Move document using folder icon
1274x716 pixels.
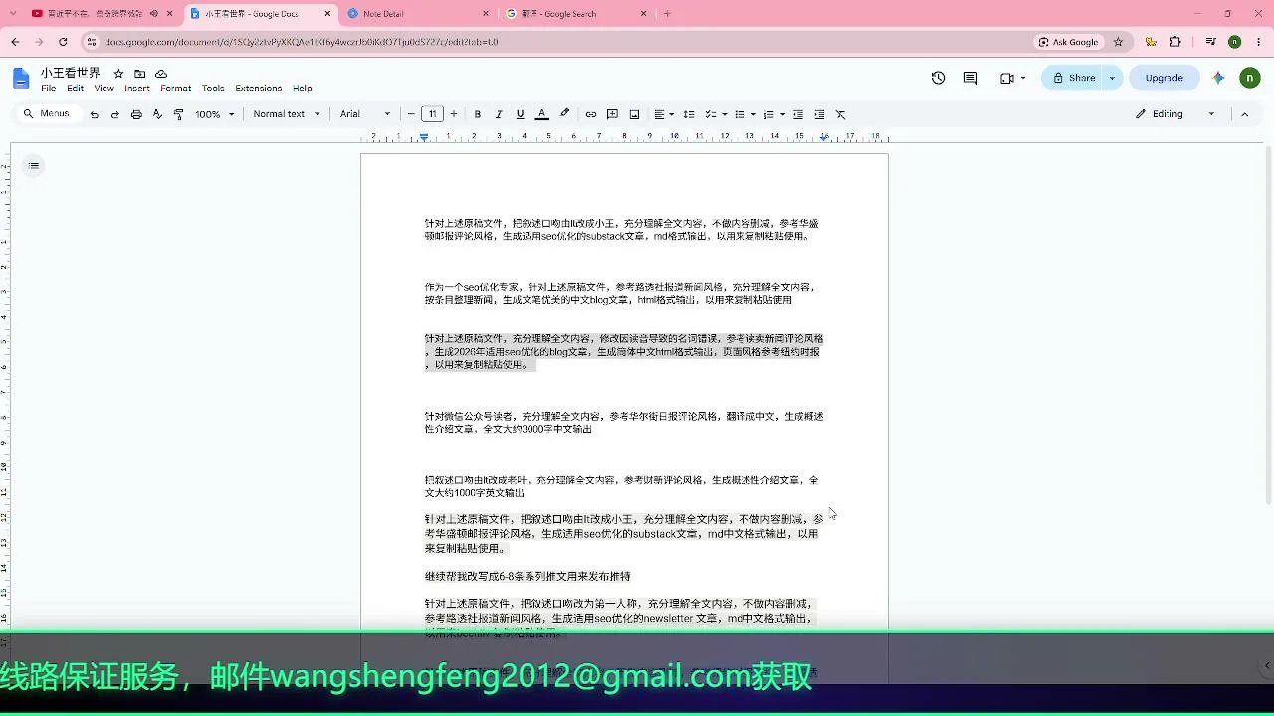[139, 74]
